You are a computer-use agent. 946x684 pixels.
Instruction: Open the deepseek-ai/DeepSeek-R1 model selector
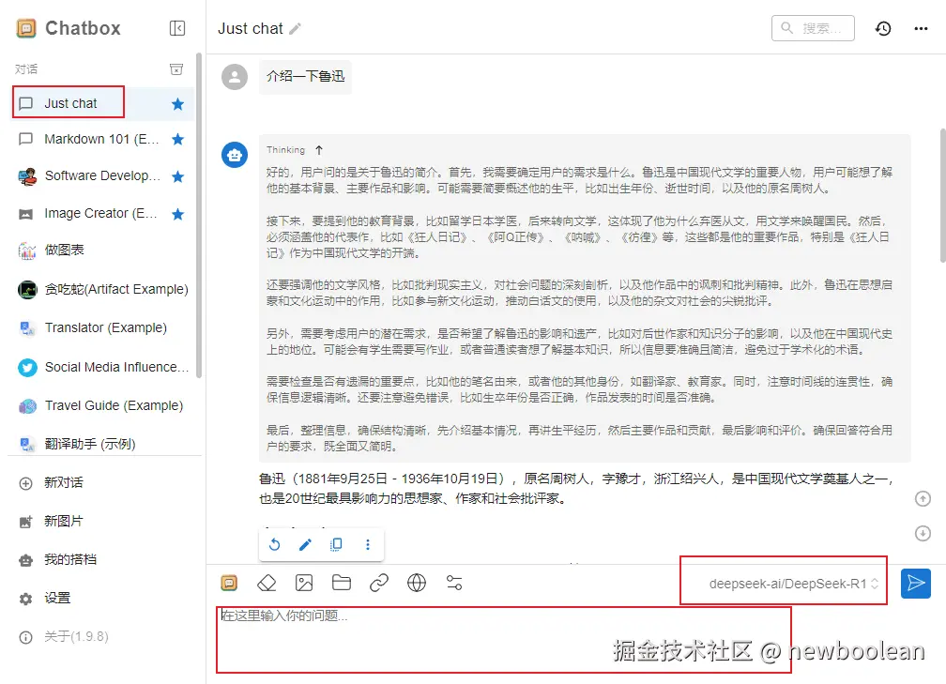[x=793, y=584]
